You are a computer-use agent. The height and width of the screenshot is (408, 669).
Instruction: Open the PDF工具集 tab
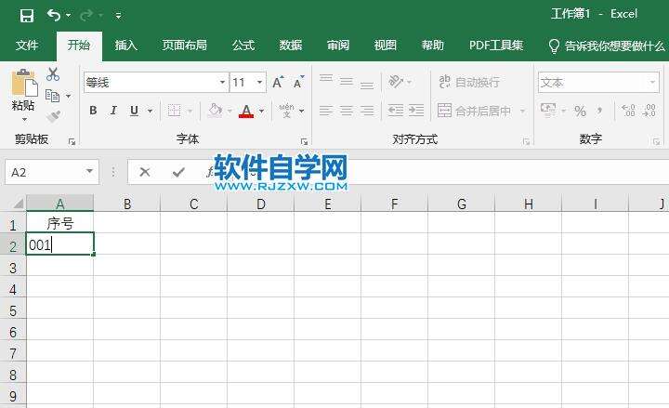(496, 46)
